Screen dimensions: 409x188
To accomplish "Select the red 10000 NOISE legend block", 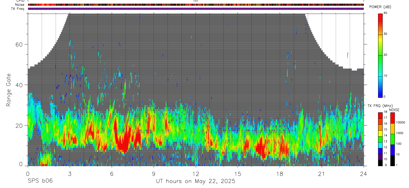I will click(393, 118).
